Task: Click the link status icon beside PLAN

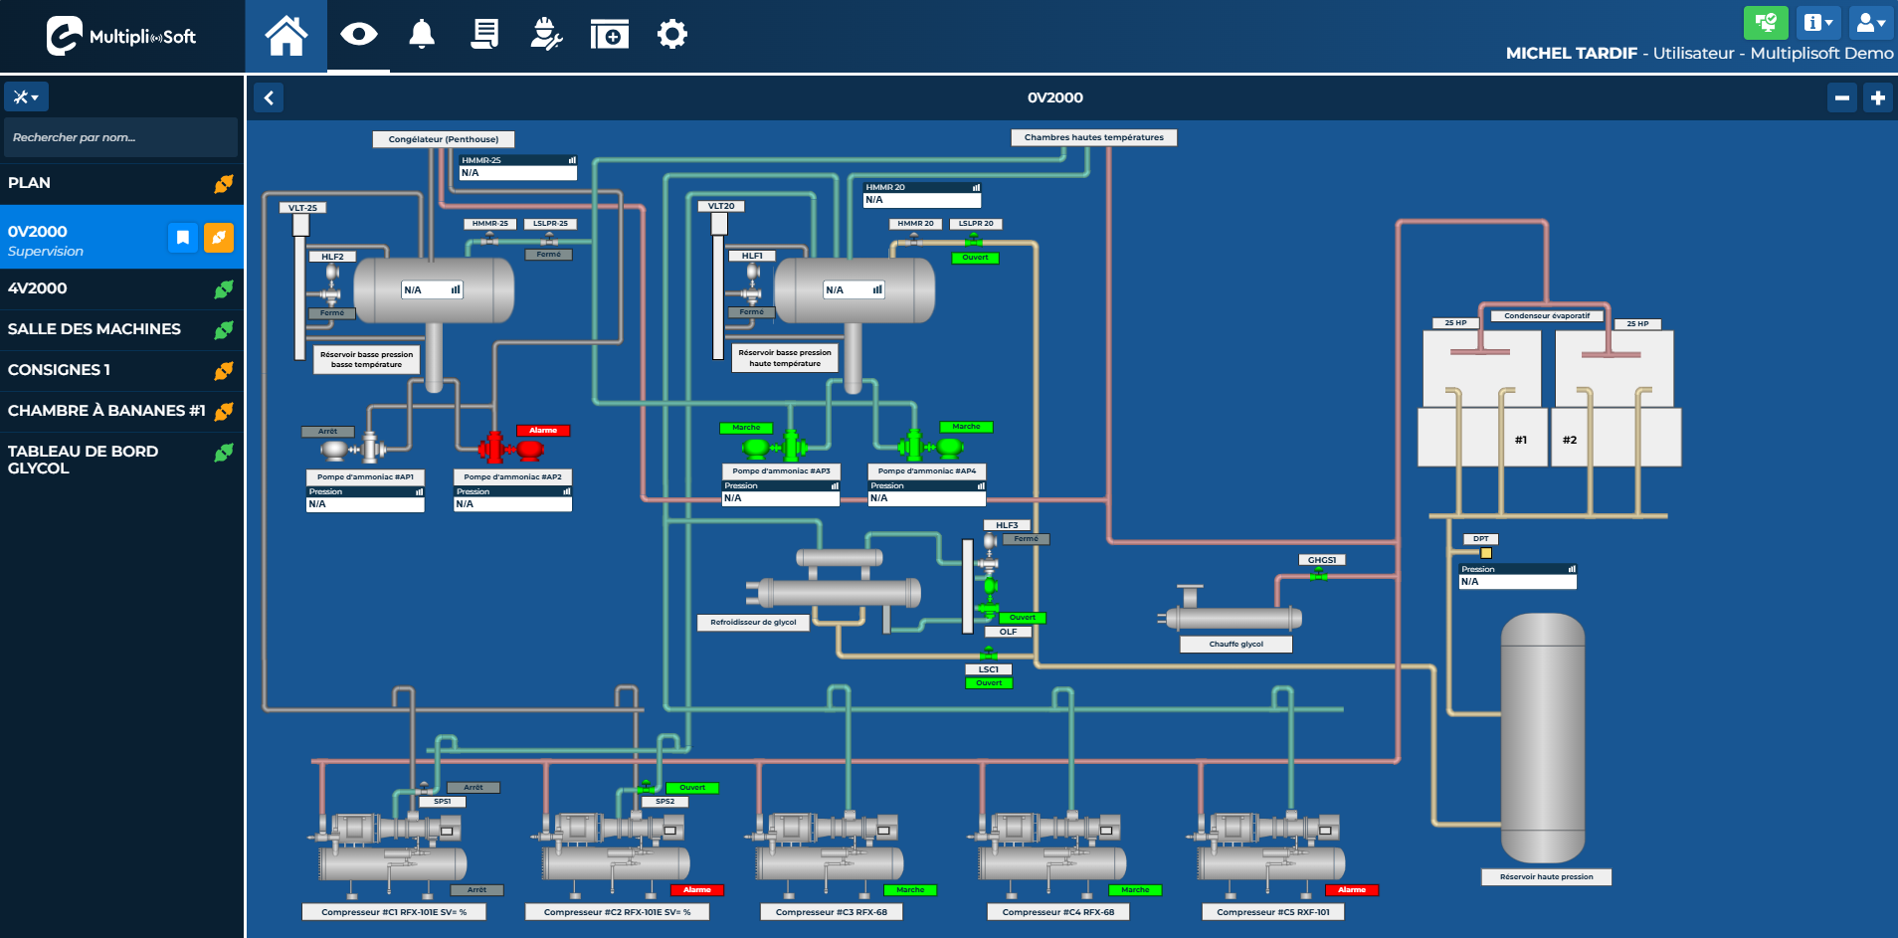Action: [224, 184]
